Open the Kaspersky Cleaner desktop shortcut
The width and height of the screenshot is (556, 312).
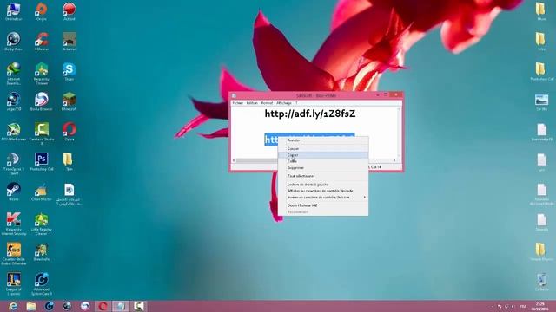42,73
